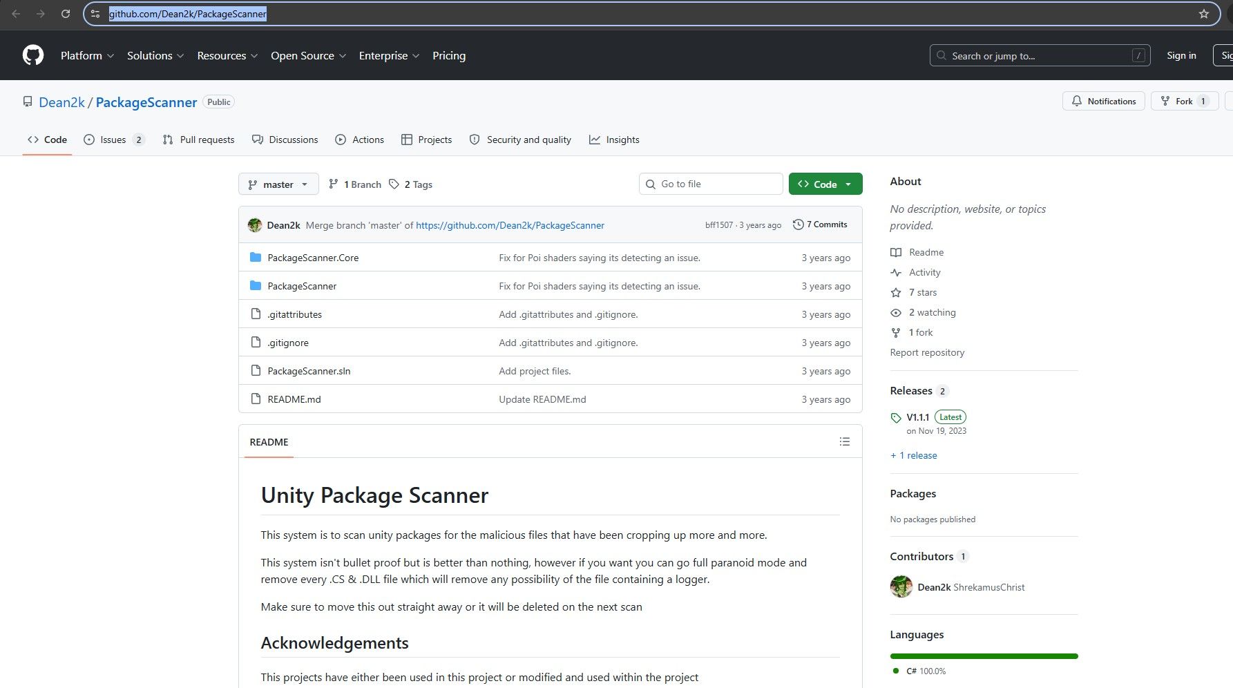Expand the Platform menu
The height and width of the screenshot is (688, 1233).
[87, 56]
